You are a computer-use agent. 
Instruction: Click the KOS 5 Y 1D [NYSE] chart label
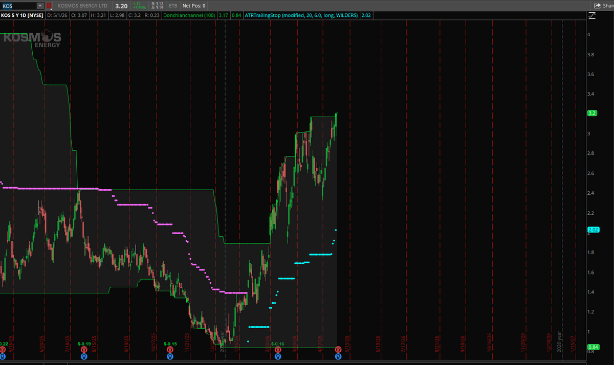(23, 15)
